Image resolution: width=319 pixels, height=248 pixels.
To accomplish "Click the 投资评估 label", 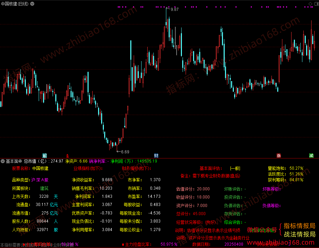I will [x=233, y=197].
